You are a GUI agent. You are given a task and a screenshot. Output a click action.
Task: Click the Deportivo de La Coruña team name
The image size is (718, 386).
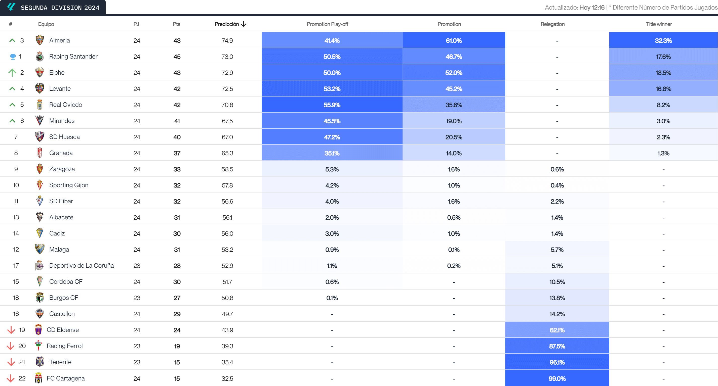tap(82, 265)
